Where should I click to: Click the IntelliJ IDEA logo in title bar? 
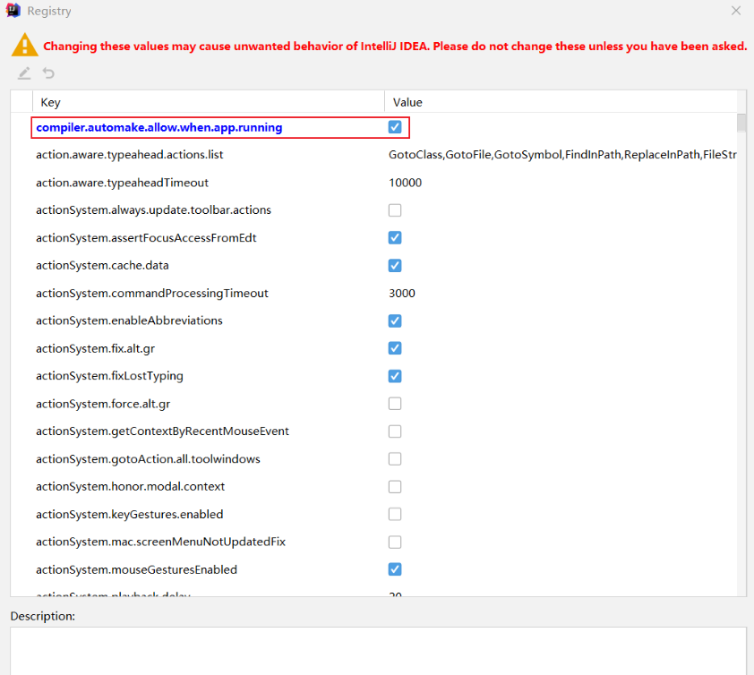pyautogui.click(x=13, y=11)
